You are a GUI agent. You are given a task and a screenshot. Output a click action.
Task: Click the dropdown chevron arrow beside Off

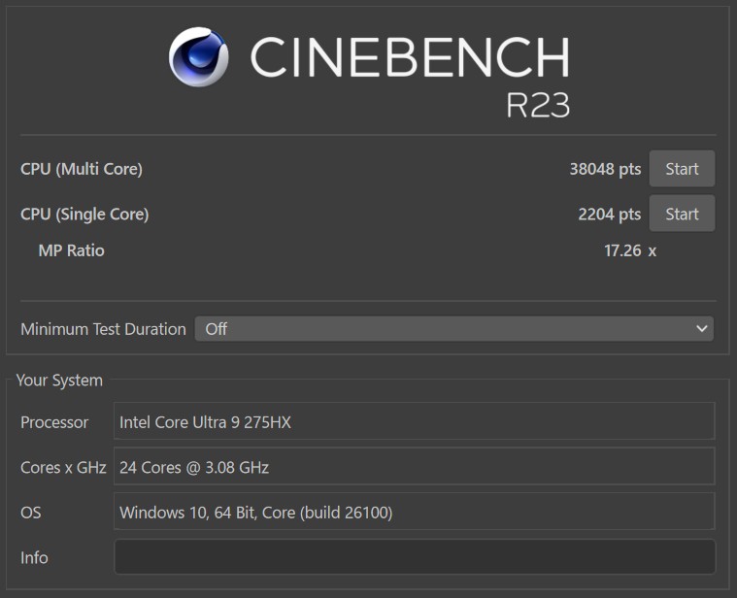[x=702, y=329]
